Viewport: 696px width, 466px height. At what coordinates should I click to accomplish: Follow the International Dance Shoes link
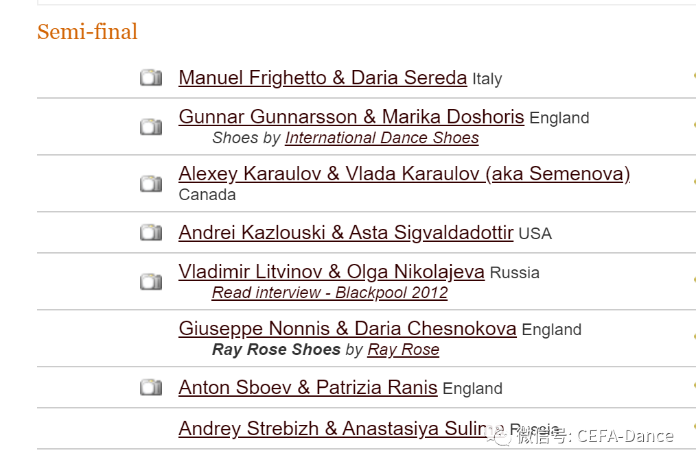click(382, 138)
